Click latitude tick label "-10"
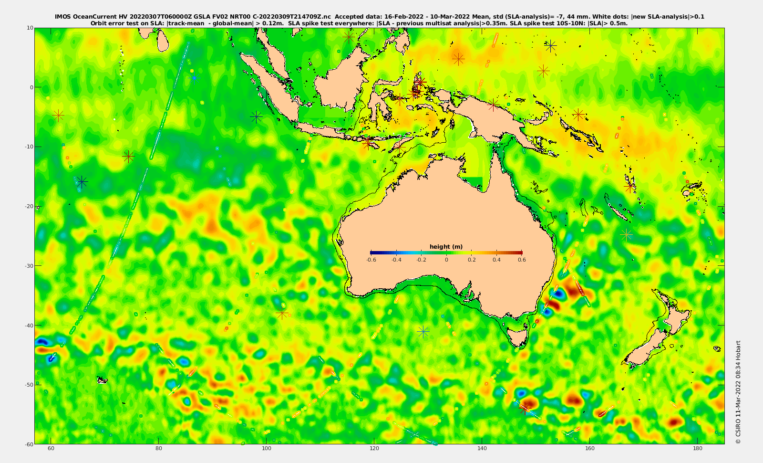The width and height of the screenshot is (763, 463). tap(28, 147)
